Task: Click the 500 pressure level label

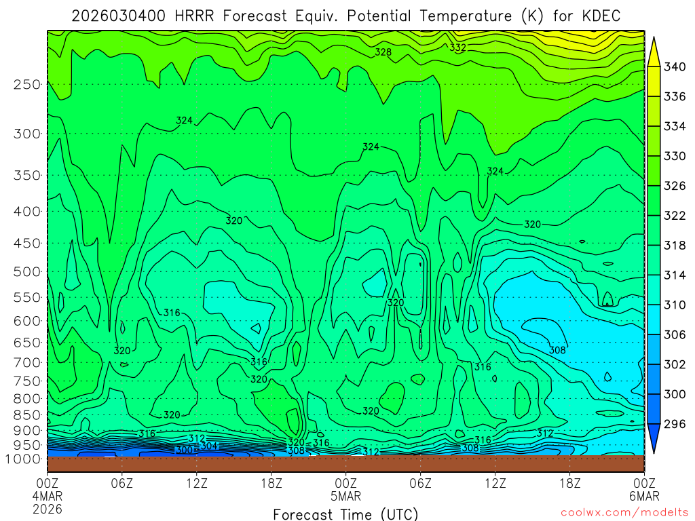Action: tap(27, 271)
